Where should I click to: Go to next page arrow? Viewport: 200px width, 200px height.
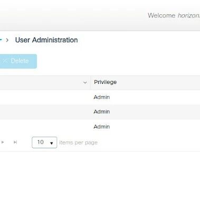coord(3,142)
